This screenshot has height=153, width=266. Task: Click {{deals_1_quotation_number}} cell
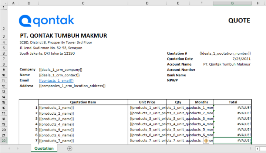click(225, 53)
